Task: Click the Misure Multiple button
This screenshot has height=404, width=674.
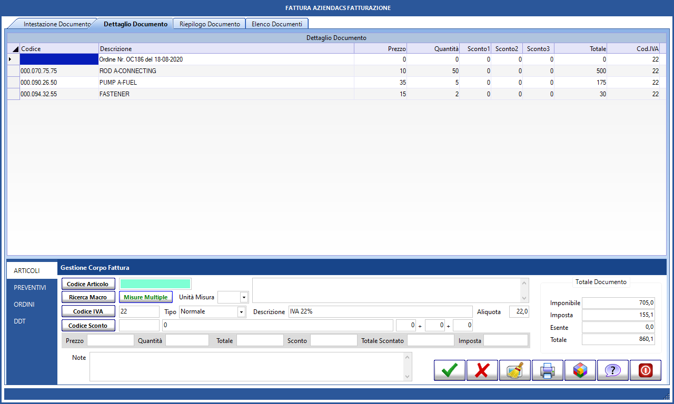Action: tap(145, 297)
